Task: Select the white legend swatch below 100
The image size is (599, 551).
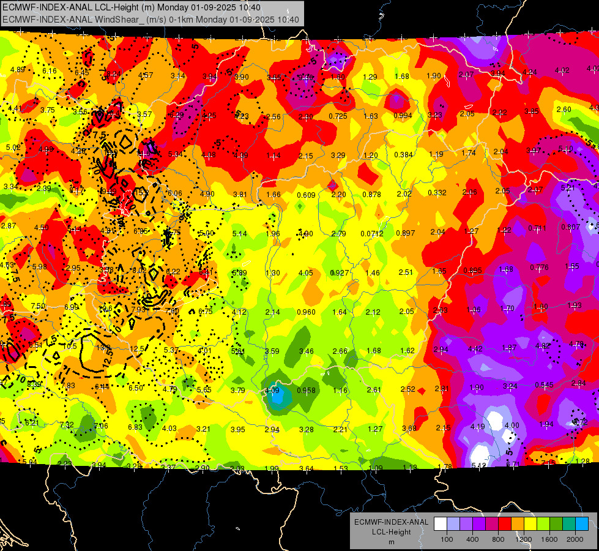Action: click(440, 524)
